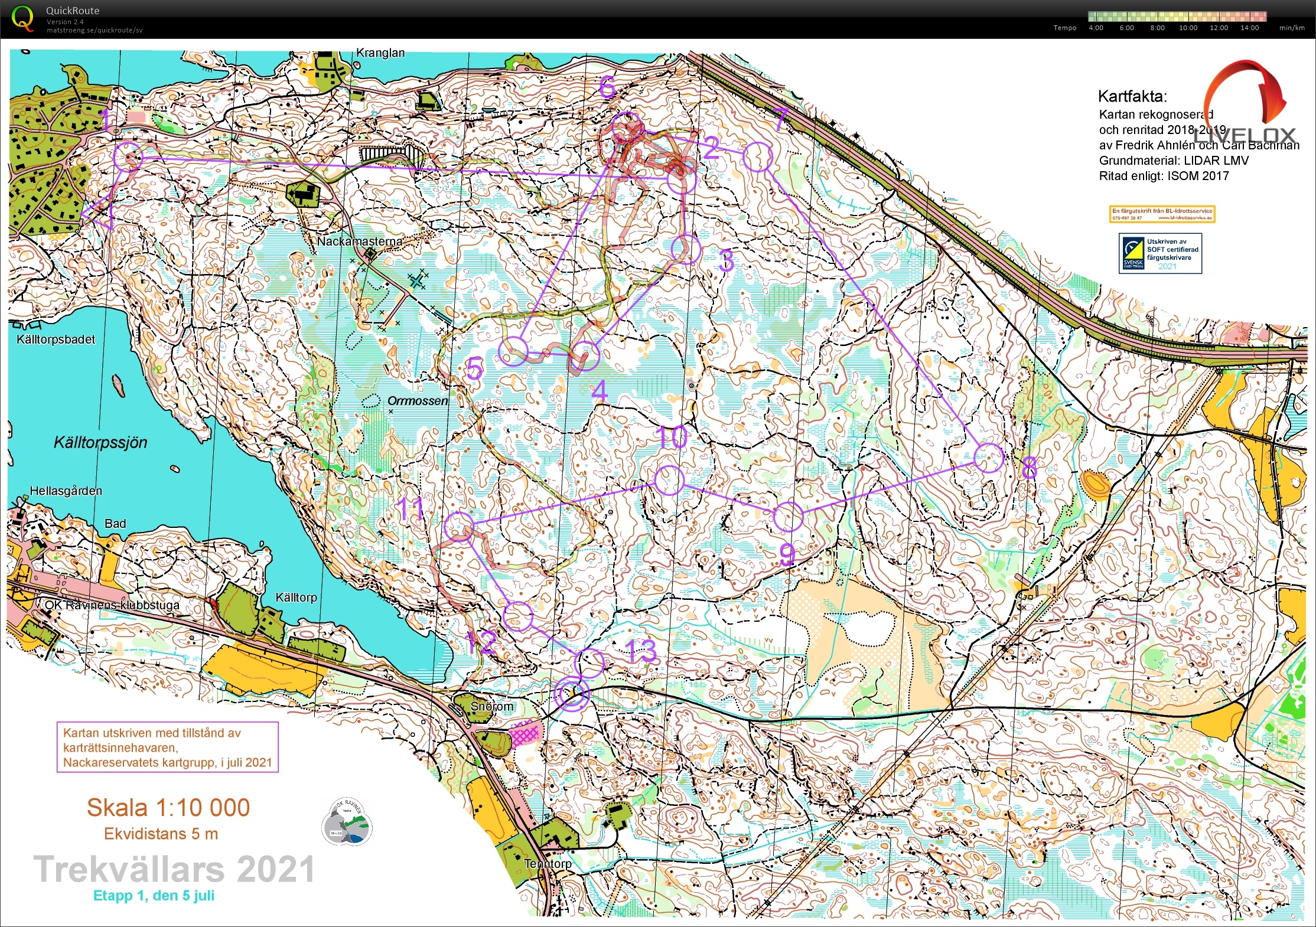
Task: Click the 14:00 tempo scale value
Action: (x=1249, y=28)
